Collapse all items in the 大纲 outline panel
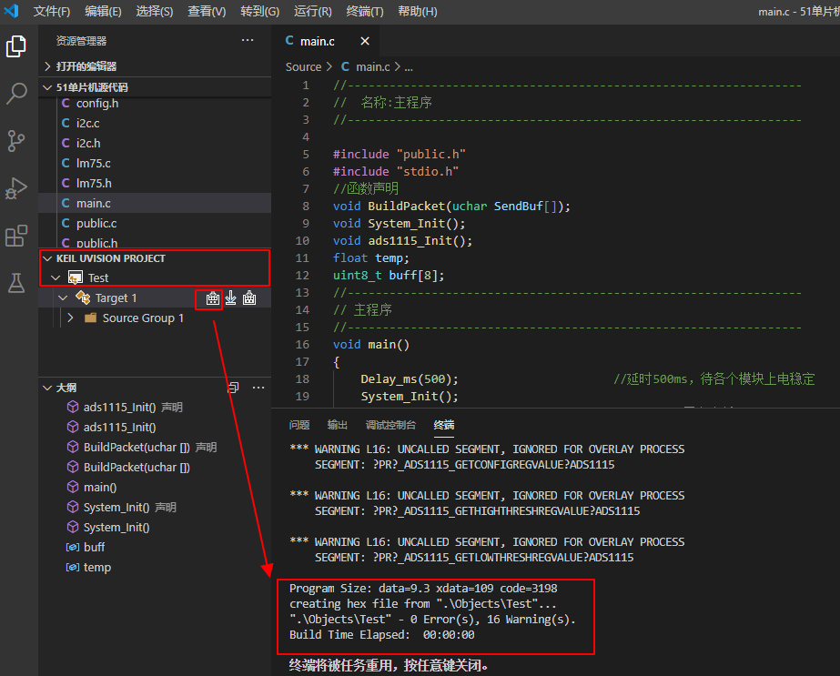840x676 pixels. pyautogui.click(x=233, y=387)
